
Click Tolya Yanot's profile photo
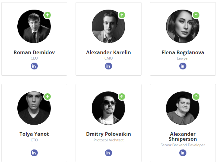point(34,108)
